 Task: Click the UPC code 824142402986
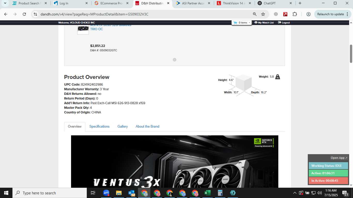point(92,85)
